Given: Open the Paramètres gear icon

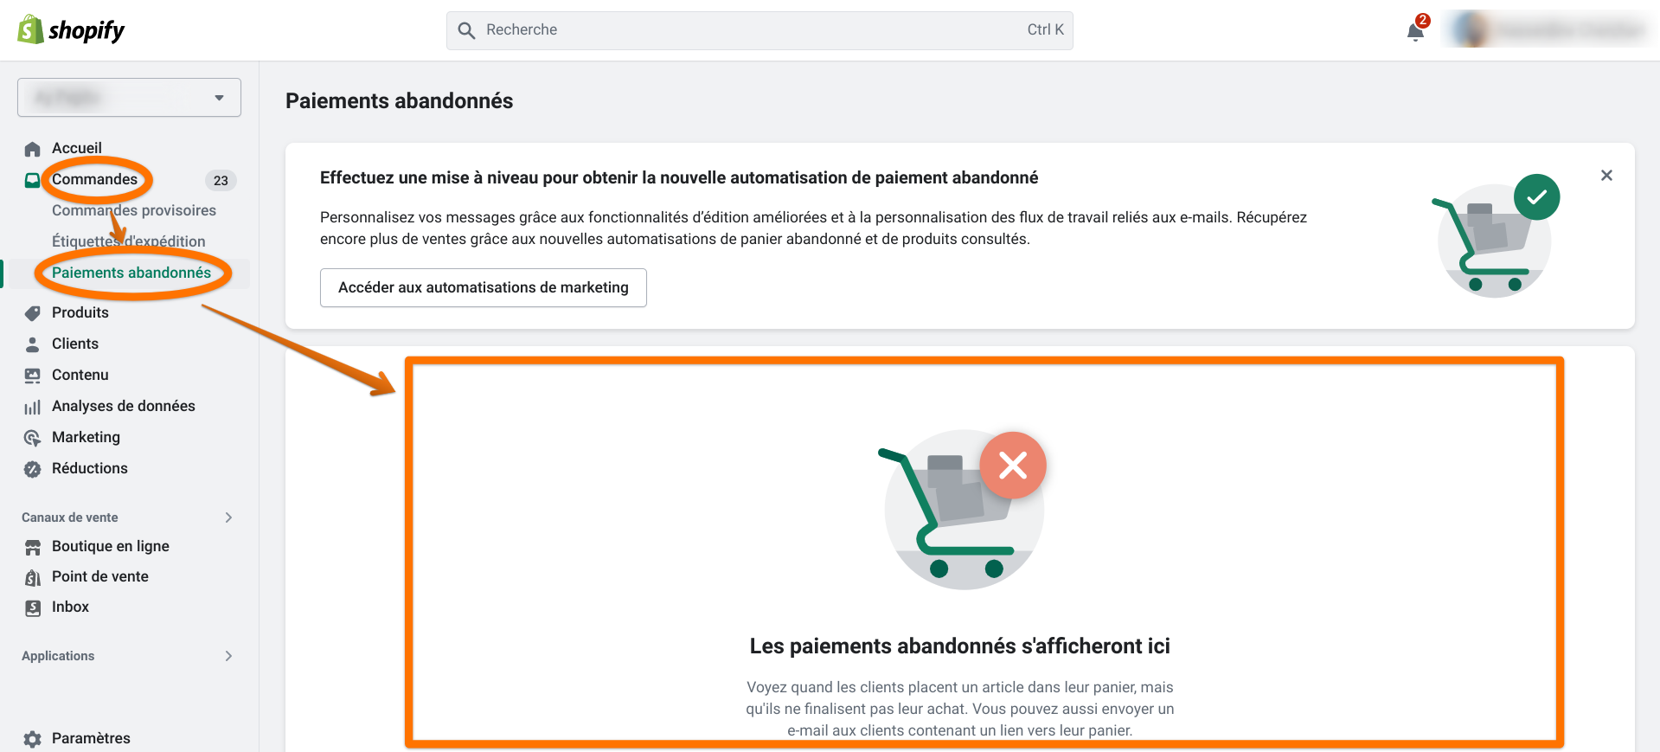Looking at the screenshot, I should [x=32, y=739].
